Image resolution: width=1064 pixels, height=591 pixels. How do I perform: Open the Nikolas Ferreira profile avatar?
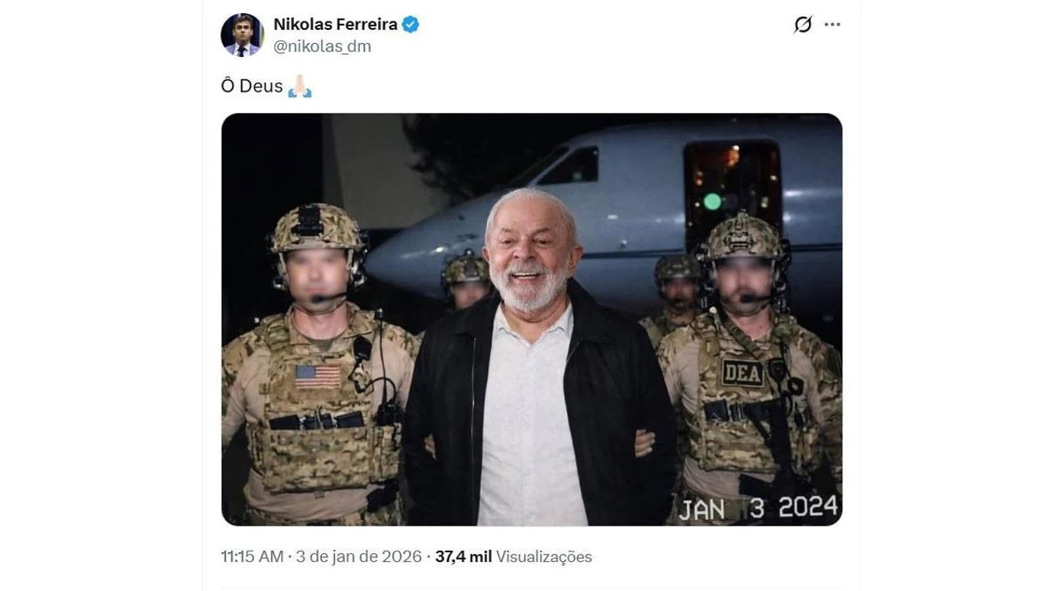(x=242, y=35)
